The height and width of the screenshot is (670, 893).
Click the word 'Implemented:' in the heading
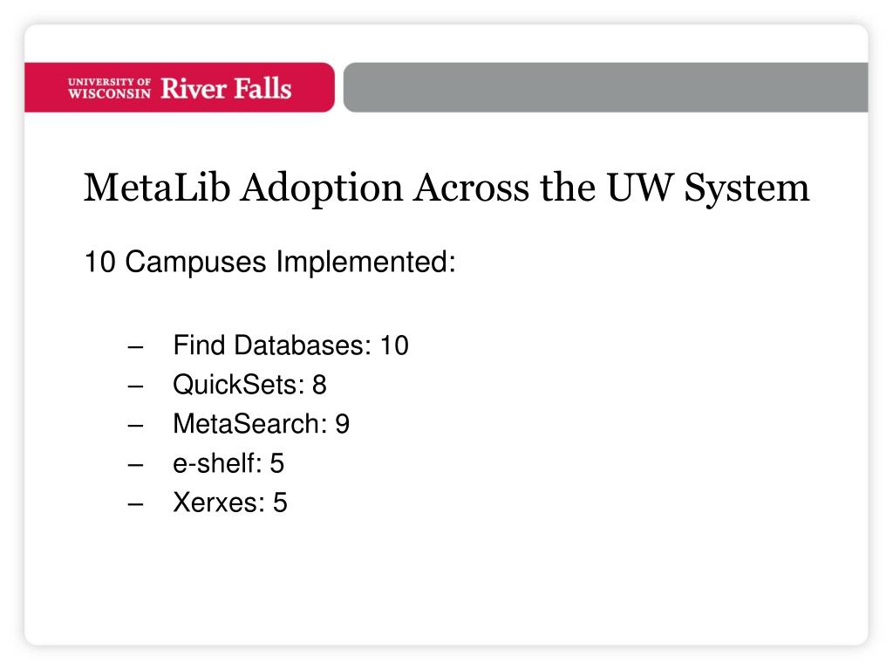click(366, 263)
